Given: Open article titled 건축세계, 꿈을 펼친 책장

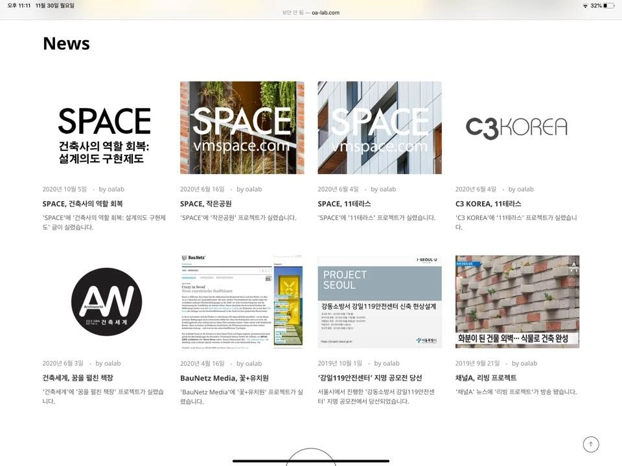Looking at the screenshot, I should (x=78, y=377).
